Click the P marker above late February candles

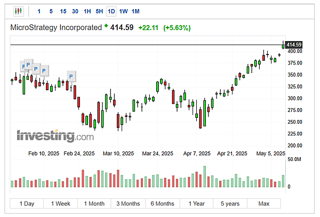71,76
